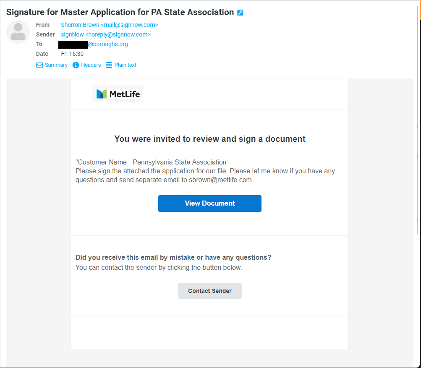Click the 'You were invited to review' heading
The height and width of the screenshot is (368, 421).
tap(210, 139)
